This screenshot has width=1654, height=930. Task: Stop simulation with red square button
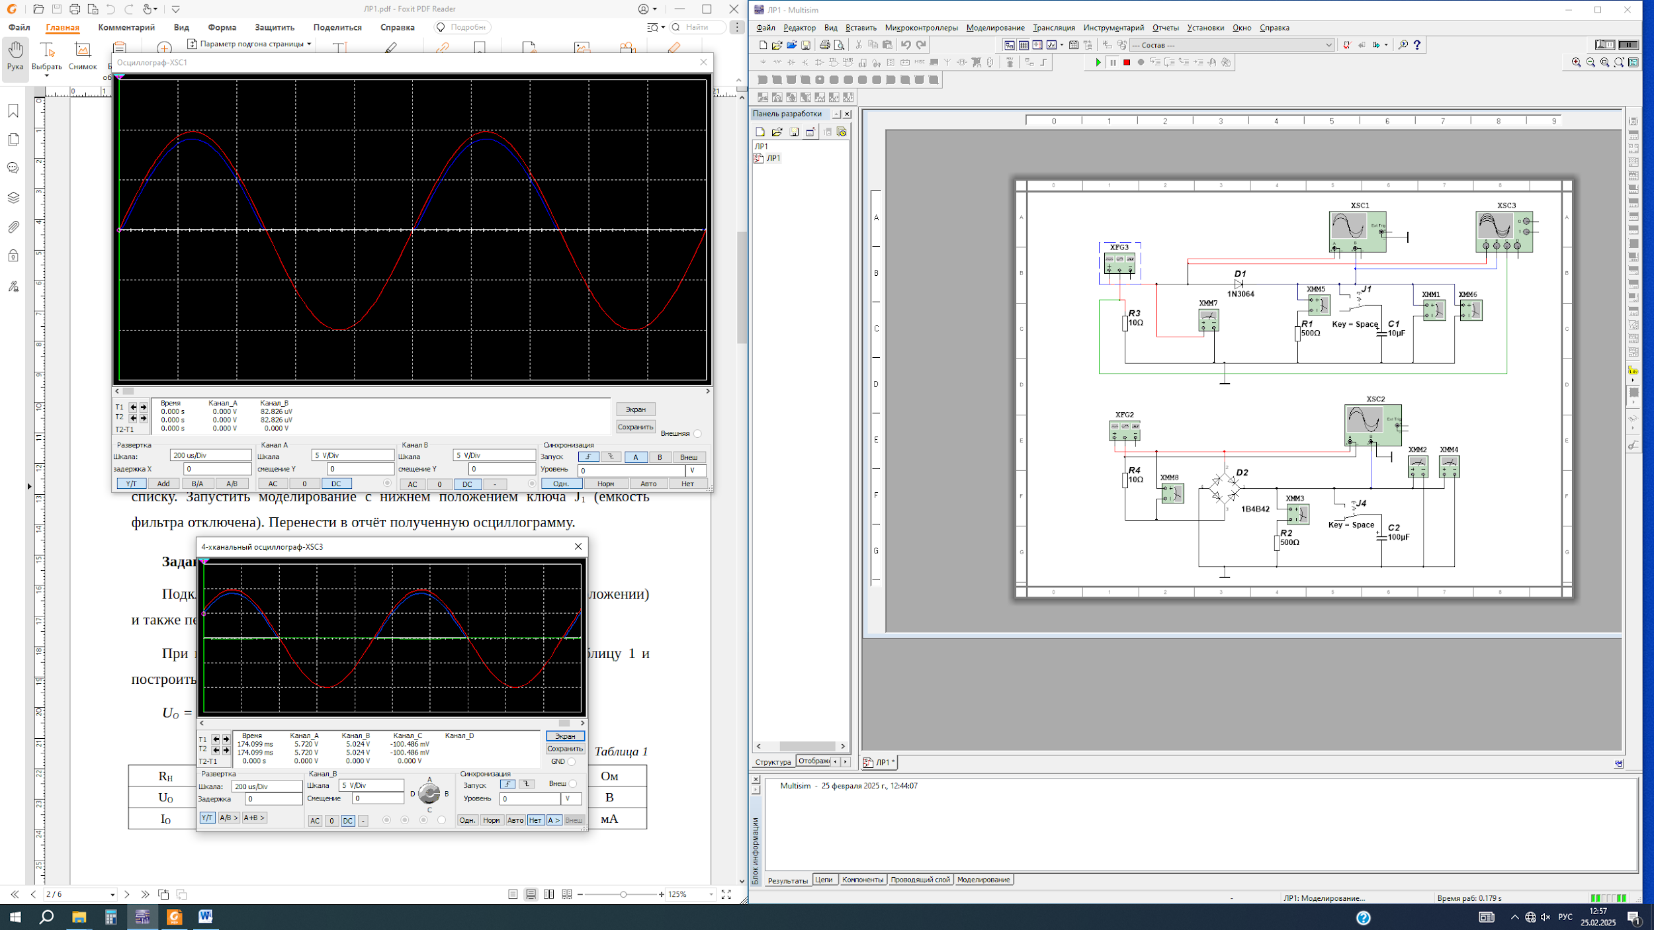tap(1127, 62)
